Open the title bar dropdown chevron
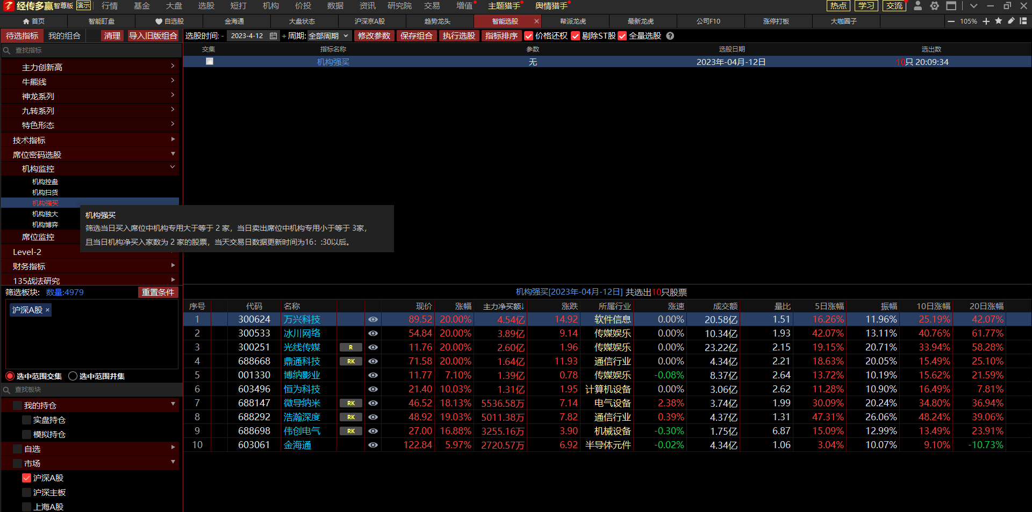1032x512 pixels. [973, 6]
